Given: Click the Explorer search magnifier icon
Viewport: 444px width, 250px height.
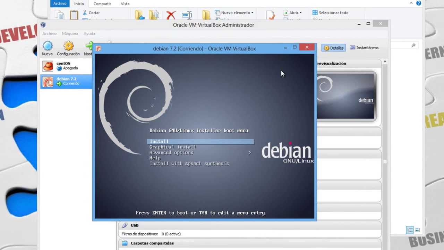Looking at the screenshot, I should click(413, 45).
